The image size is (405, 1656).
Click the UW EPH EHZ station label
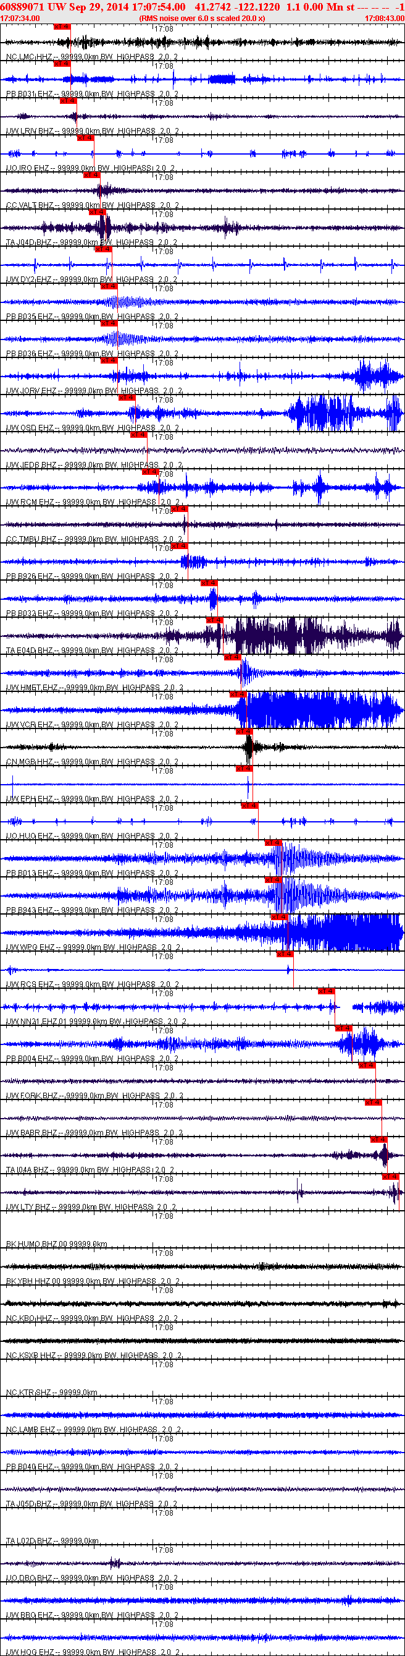(92, 799)
